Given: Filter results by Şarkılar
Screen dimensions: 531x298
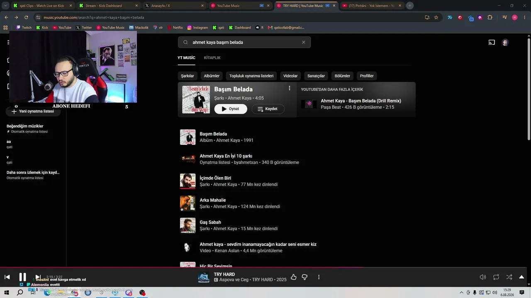Looking at the screenshot, I should click(x=188, y=76).
